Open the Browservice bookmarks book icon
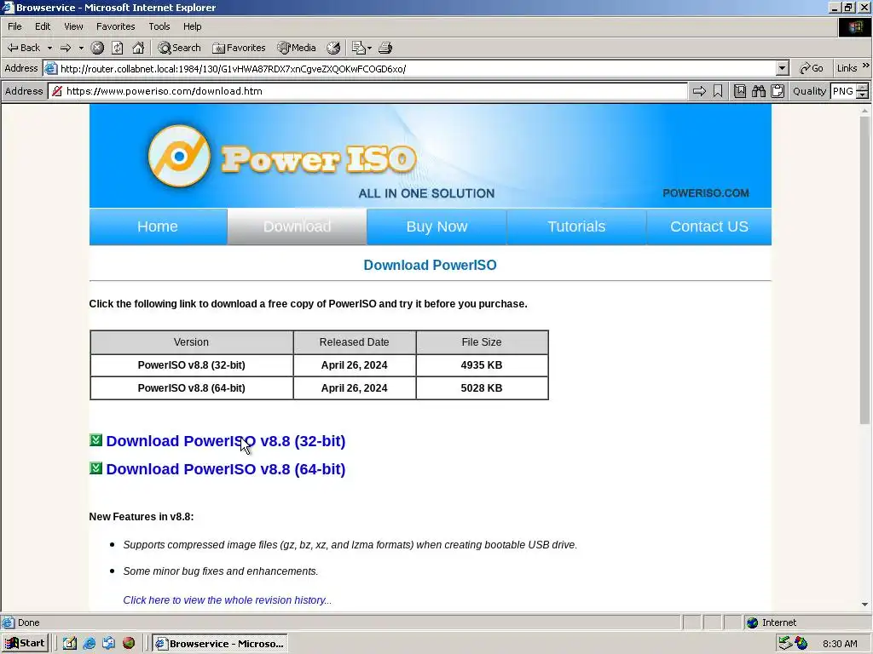 tap(740, 91)
